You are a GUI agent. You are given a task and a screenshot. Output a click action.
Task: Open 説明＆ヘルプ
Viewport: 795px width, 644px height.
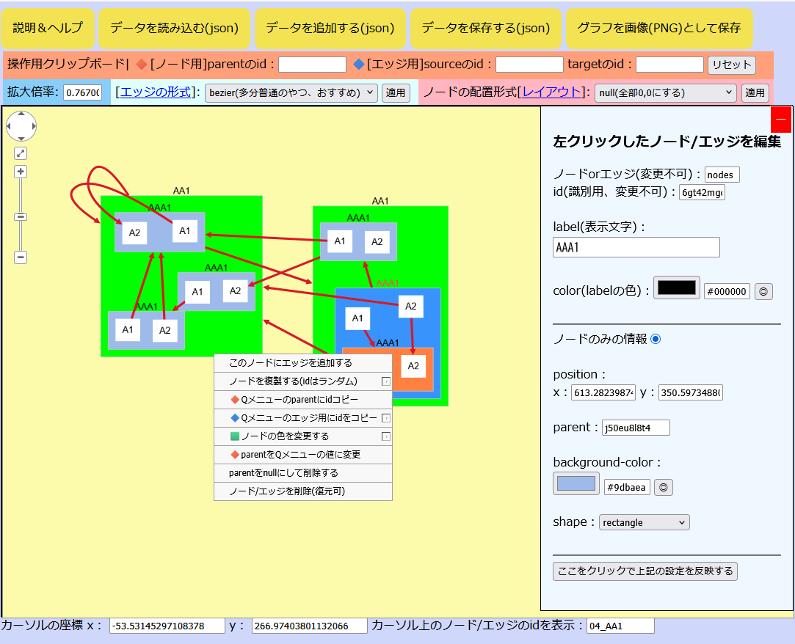(47, 28)
